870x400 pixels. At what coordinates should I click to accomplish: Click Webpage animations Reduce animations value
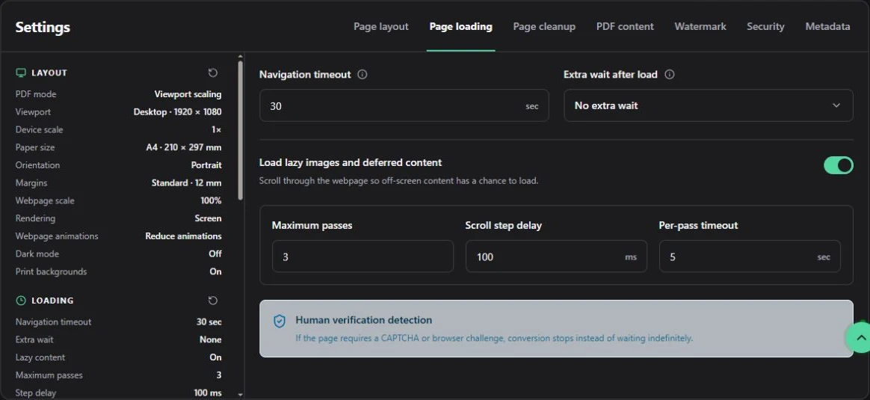183,236
